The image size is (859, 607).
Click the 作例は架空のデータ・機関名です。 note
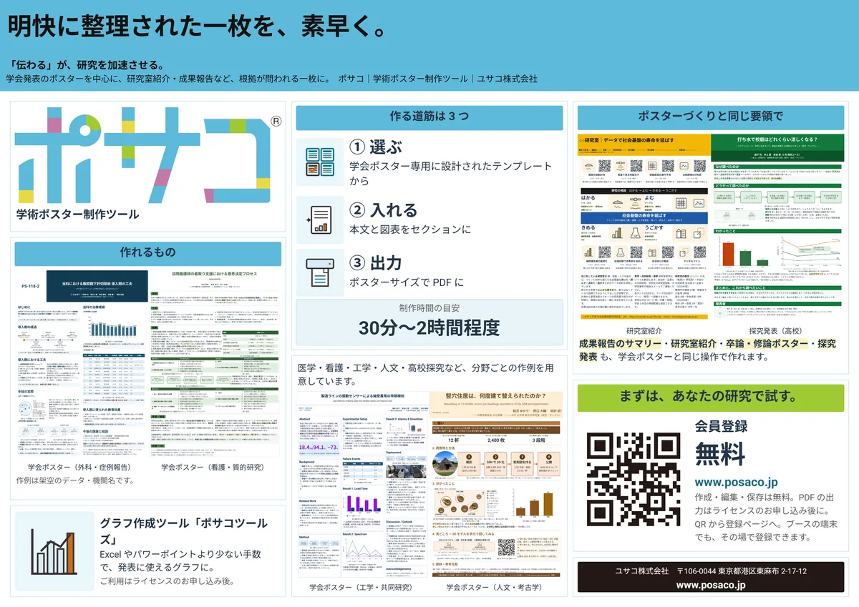(x=75, y=480)
